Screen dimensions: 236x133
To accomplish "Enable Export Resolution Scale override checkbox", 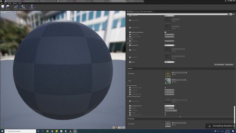I will 130,94.
